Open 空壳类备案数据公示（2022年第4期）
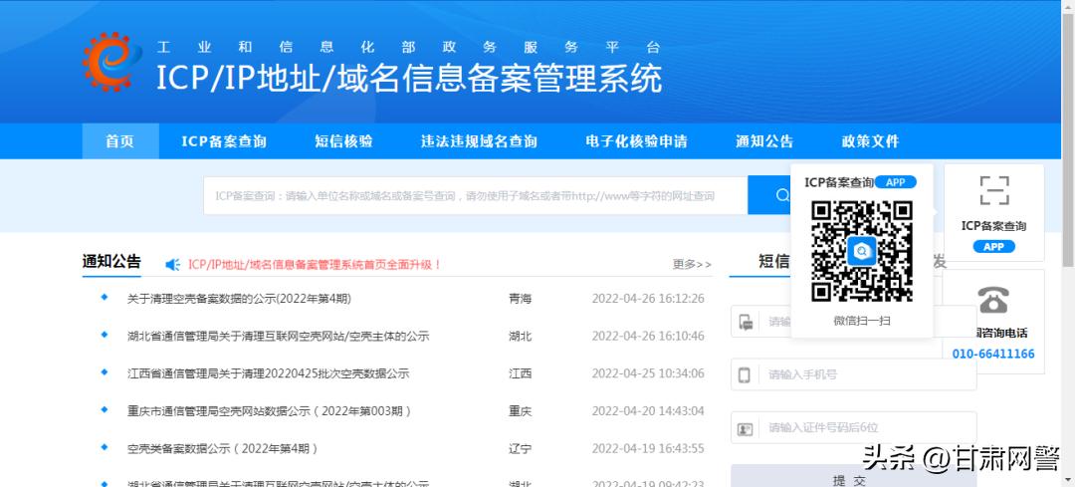Screen dimensions: 1075x487 [x=223, y=448]
